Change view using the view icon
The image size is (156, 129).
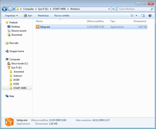tap(132, 16)
